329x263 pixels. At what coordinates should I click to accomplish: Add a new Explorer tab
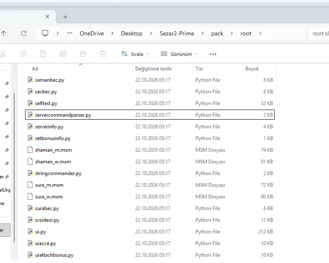(65, 17)
